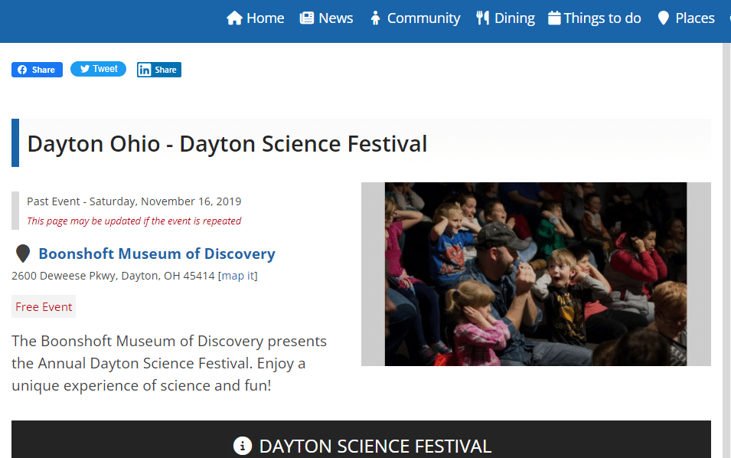
Task: Click the festival audience photo
Action: tap(536, 274)
